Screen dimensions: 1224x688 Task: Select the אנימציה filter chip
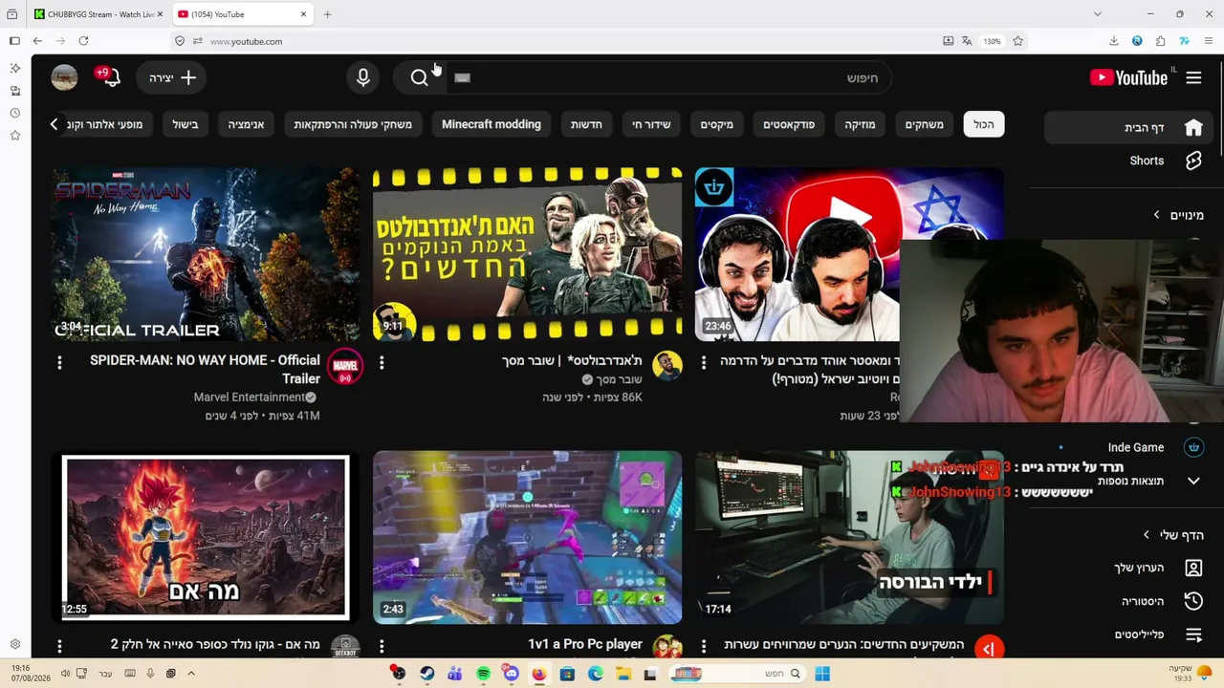pos(246,124)
